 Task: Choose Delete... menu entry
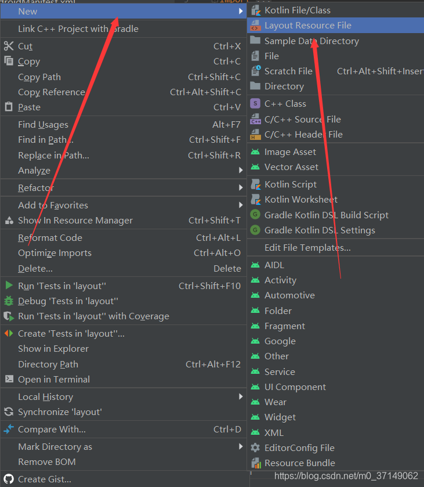click(x=124, y=268)
